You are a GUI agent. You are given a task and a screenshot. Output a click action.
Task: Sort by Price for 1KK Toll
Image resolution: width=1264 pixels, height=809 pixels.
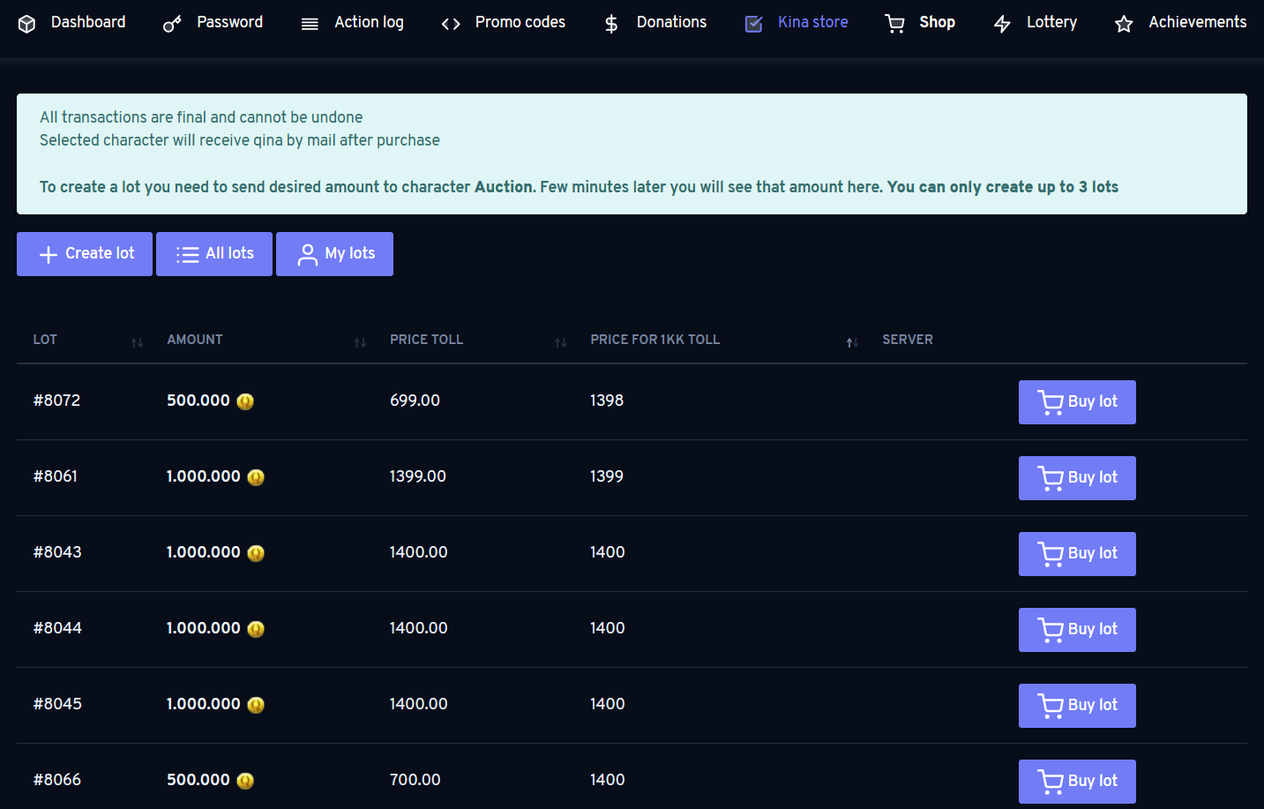pyautogui.click(x=852, y=342)
